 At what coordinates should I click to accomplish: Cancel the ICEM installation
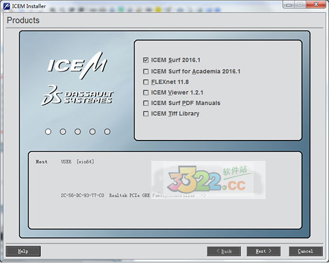click(x=306, y=251)
